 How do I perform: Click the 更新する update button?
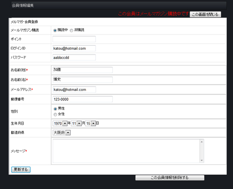(21, 169)
